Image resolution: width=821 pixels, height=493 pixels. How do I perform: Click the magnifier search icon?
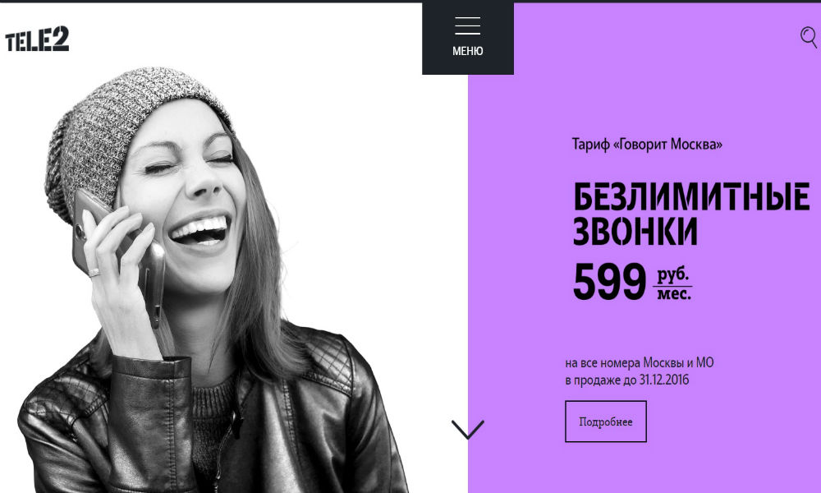pyautogui.click(x=809, y=38)
